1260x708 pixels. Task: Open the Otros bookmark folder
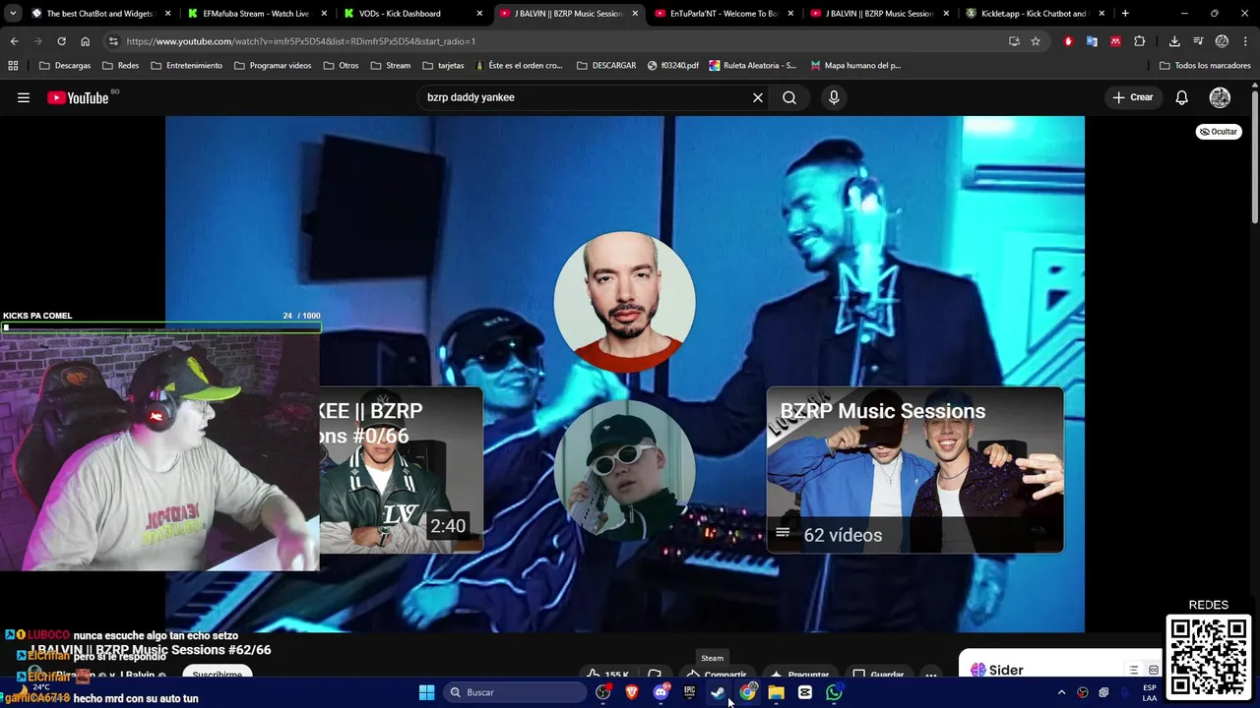(341, 66)
